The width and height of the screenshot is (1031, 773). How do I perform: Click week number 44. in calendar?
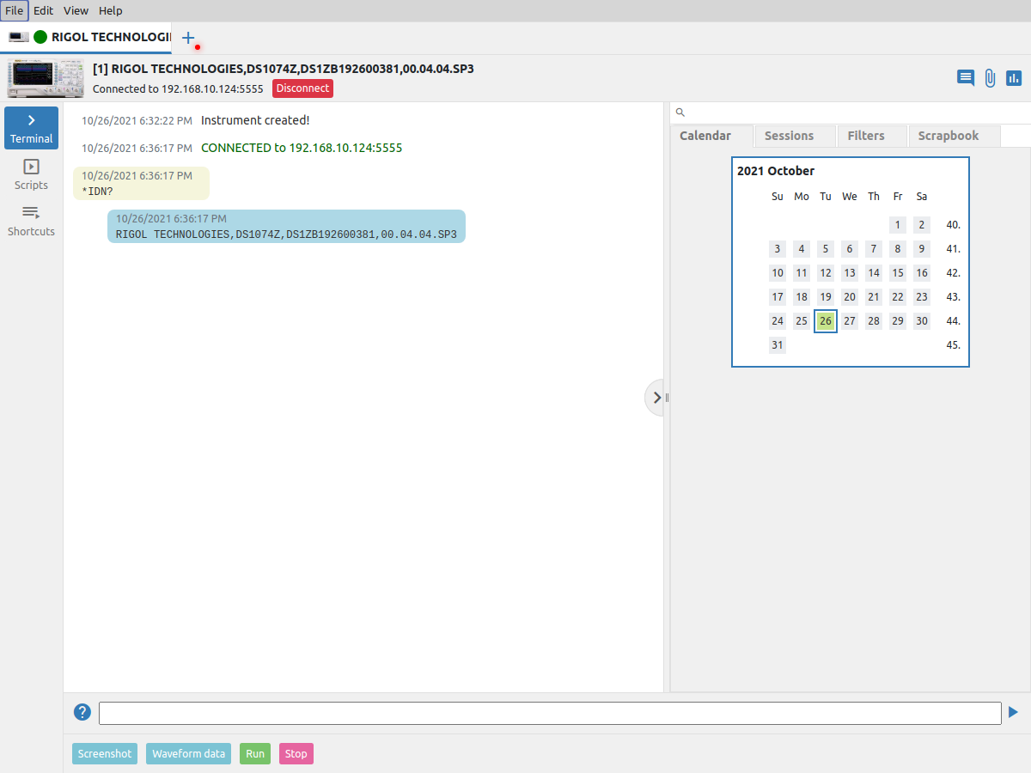click(x=953, y=321)
